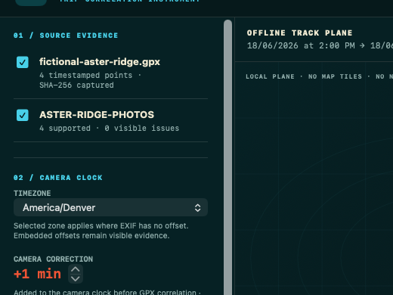The height and width of the screenshot is (295, 393).
Task: Click the 'LOCAL PLANE' label
Action: coord(270,76)
